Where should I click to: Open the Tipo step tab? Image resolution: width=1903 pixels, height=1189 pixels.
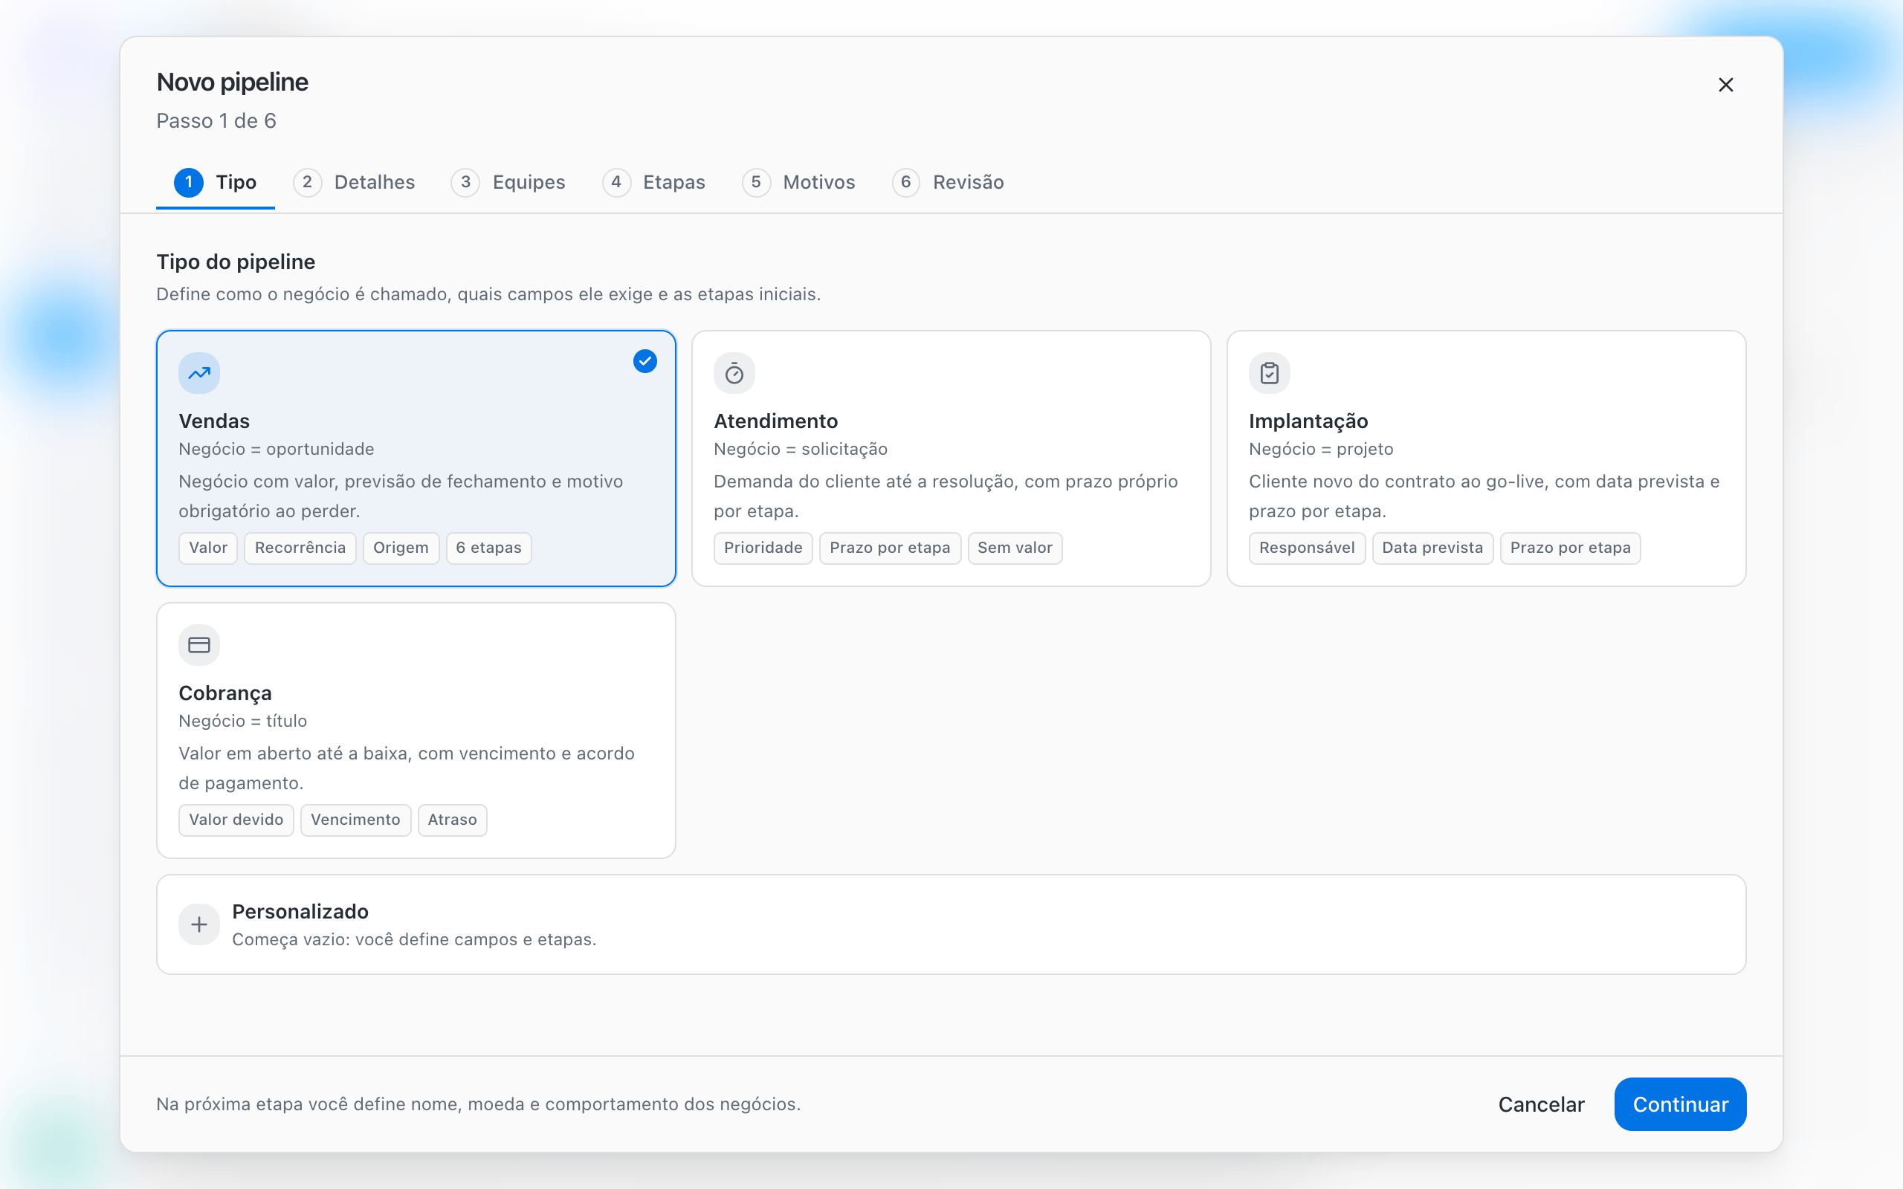(x=216, y=183)
